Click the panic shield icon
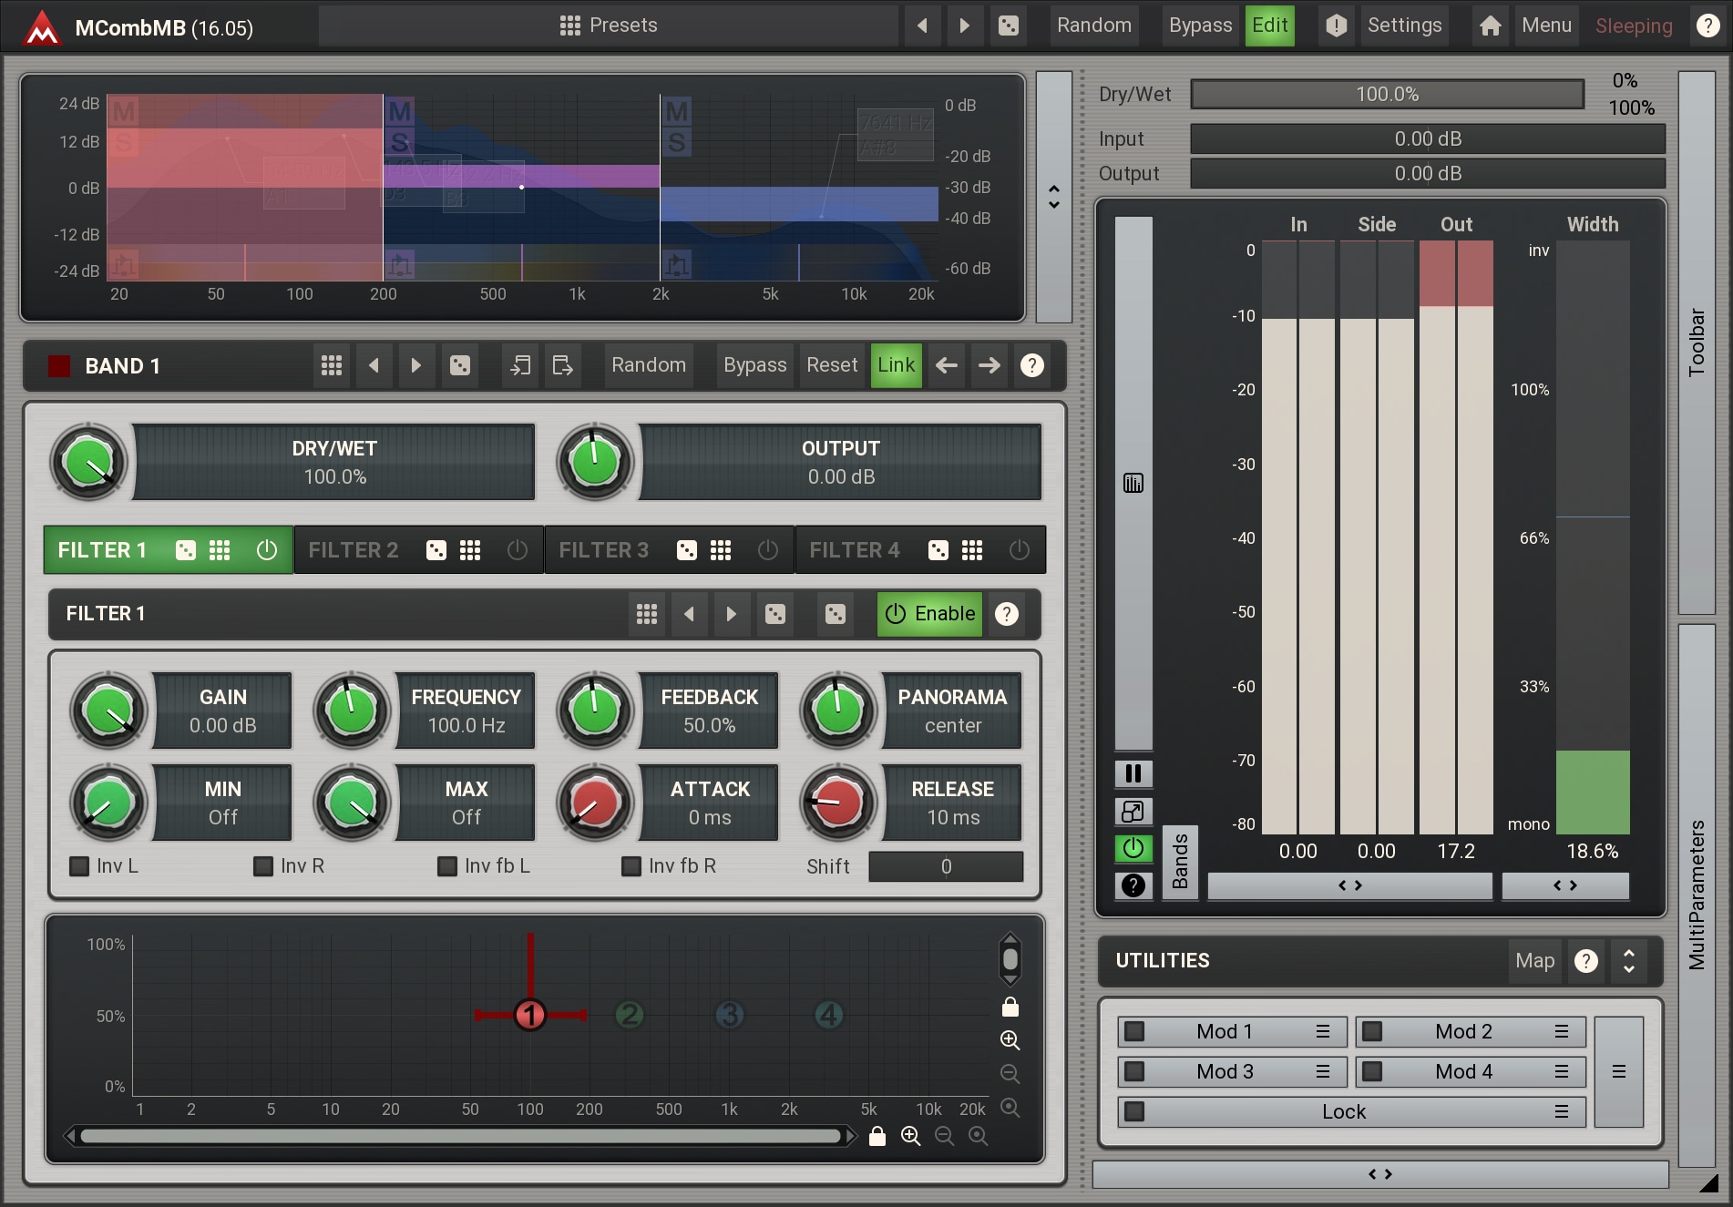The height and width of the screenshot is (1207, 1733). point(1336,26)
